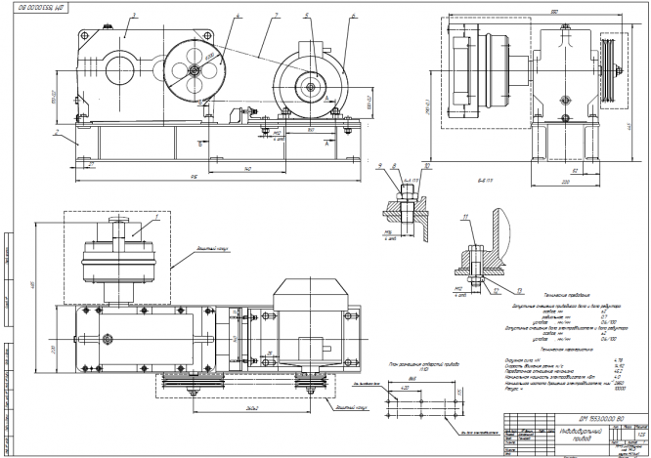Image resolution: width=651 pixels, height=458 pixels.
Task: Click part callout number 10
Action: tap(427, 166)
